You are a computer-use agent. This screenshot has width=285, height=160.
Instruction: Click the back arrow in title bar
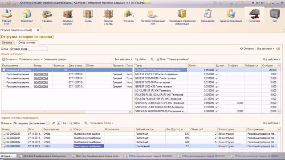point(3,3)
